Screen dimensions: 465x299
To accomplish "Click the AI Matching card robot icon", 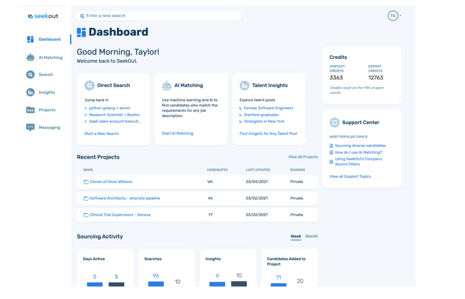I will [x=167, y=85].
